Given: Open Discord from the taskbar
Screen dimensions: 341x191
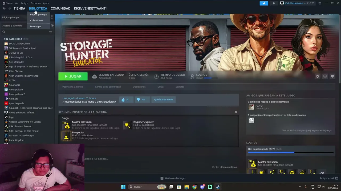Looking at the screenshot, I should tap(202, 187).
